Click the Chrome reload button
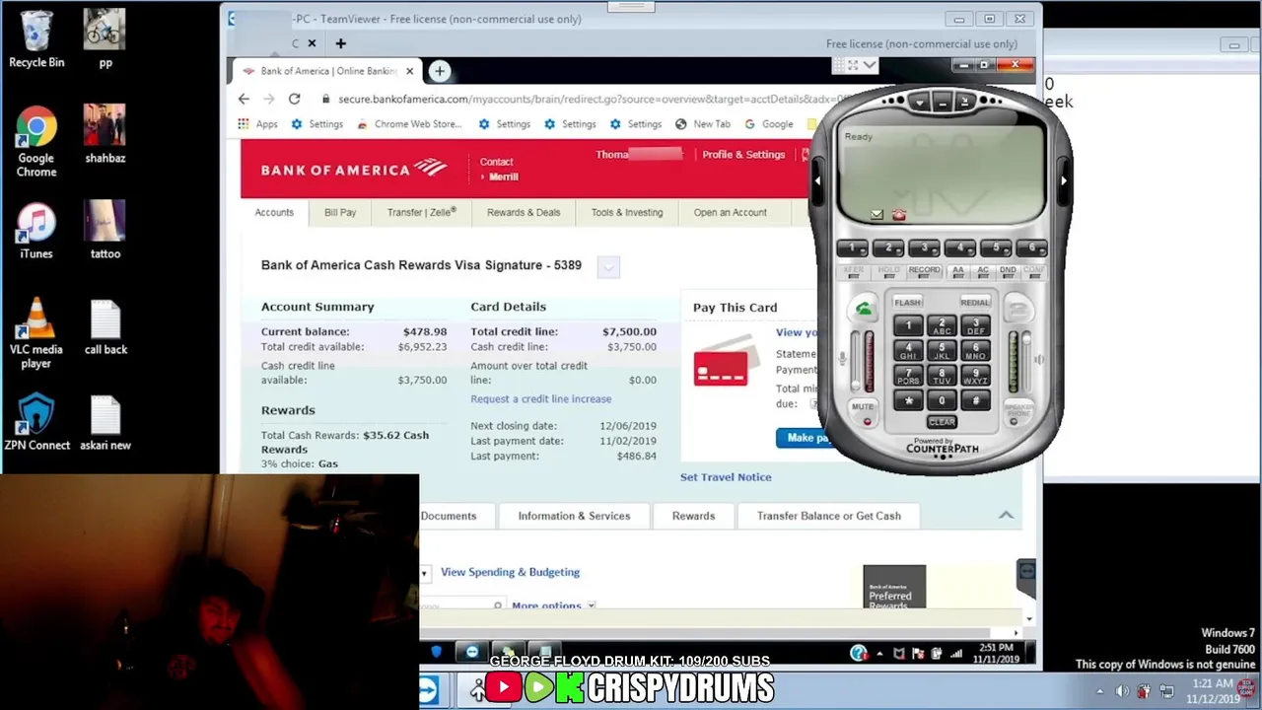Screen dimensions: 1262x710 294,99
